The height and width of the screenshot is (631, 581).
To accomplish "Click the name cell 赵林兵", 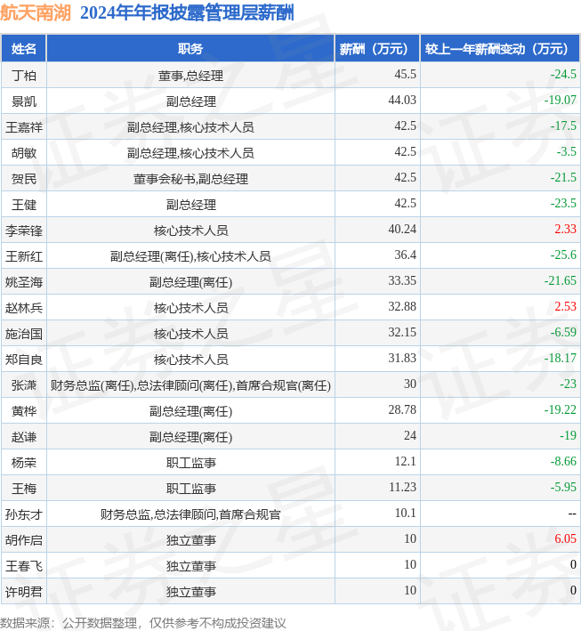I will (x=24, y=307).
